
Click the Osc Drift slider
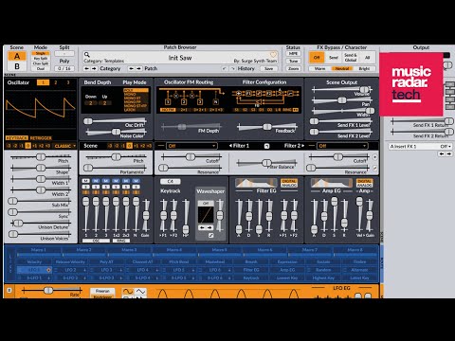[x=116, y=121]
